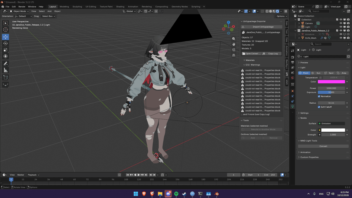Click the viewport zoom magnifier icon
352x198 pixels.
click(233, 39)
